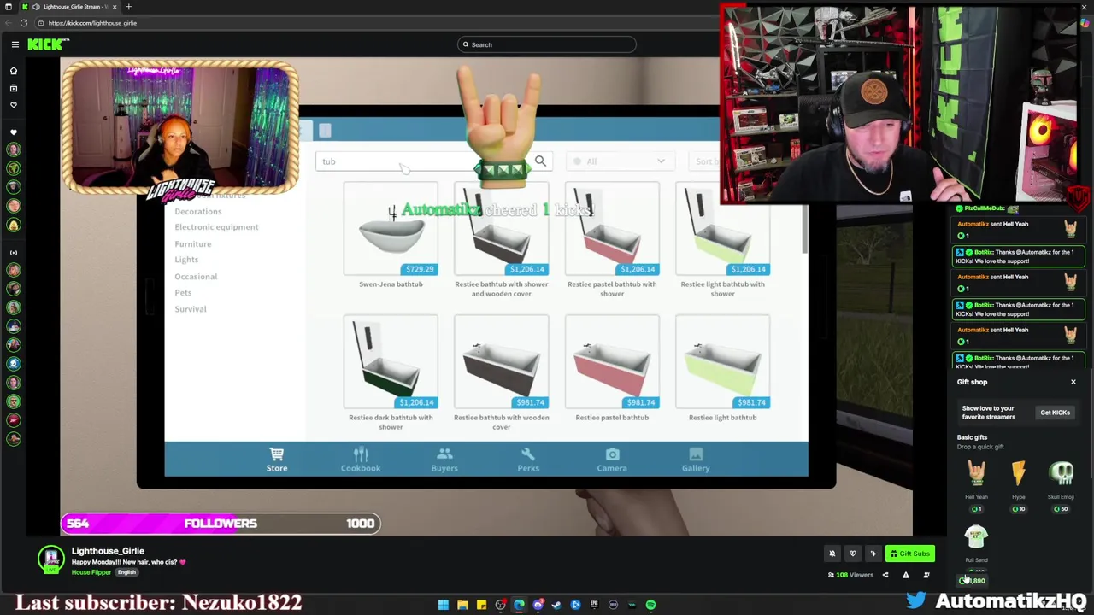This screenshot has width=1094, height=615.
Task: Click Lighthouse_Girlie channel avatar
Action: (51, 559)
